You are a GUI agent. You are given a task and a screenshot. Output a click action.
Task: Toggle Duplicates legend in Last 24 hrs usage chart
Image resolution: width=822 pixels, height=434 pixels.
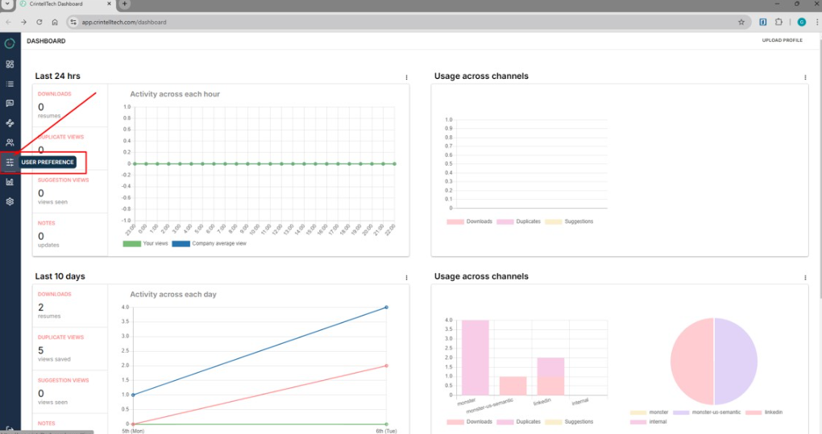coord(518,221)
